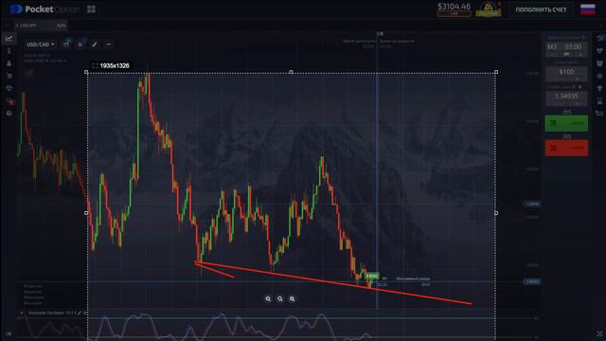
Task: Toggle fullscreen with the bottom-right expand icon
Action: [x=599, y=333]
